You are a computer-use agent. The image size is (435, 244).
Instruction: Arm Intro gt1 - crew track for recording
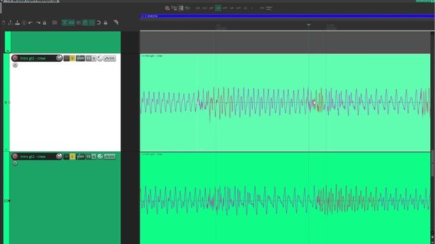click(15, 58)
